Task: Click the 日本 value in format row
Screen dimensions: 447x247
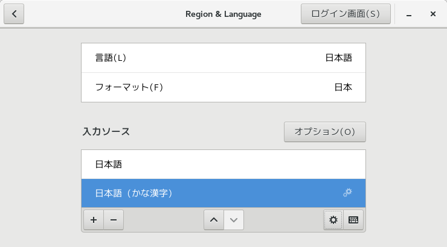Action: [343, 87]
